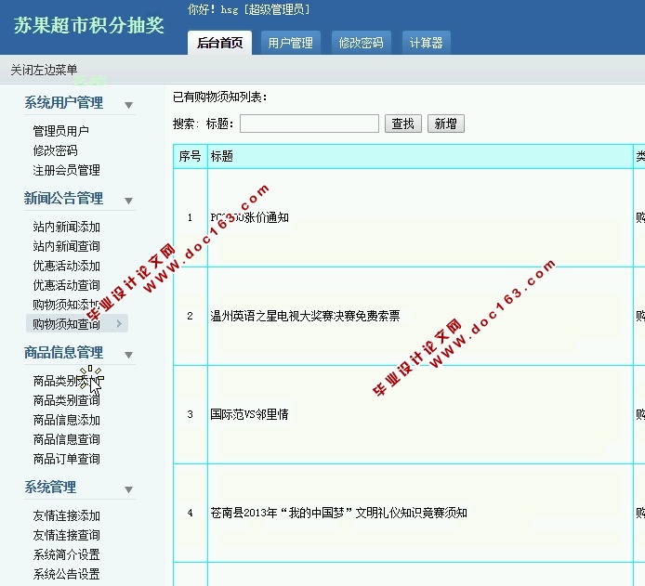Click the 查找 search button

[x=403, y=124]
